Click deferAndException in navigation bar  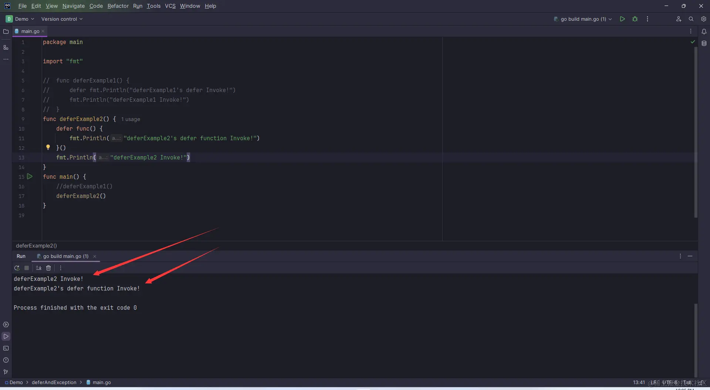(54, 382)
